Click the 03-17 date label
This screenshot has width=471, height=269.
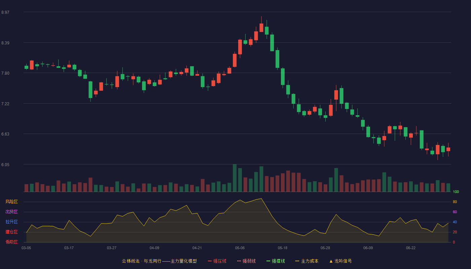pos(69,248)
